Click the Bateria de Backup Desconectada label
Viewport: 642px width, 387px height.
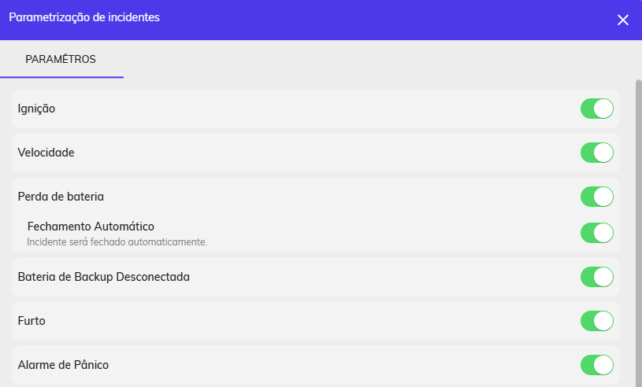coord(104,277)
